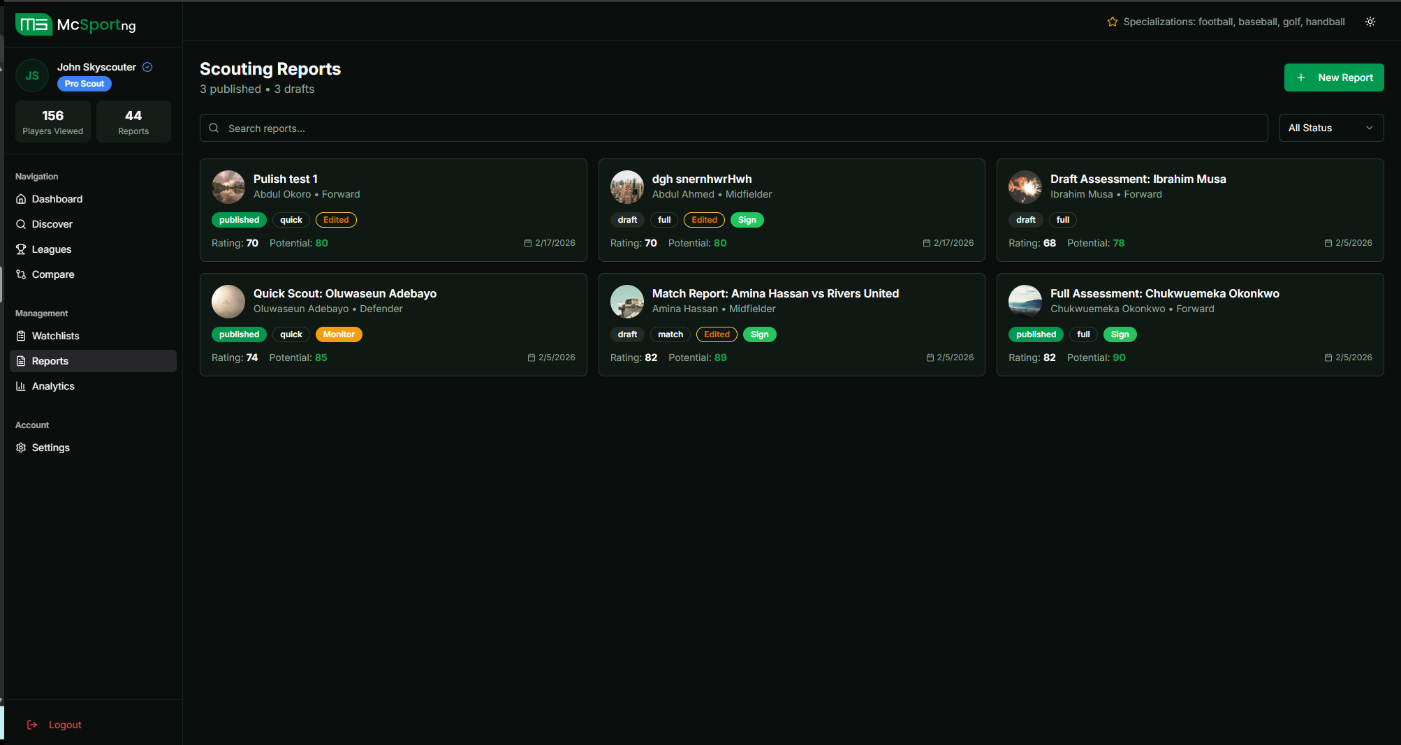Toggle the light/dark theme sun icon
This screenshot has height=745, width=1401.
pyautogui.click(x=1370, y=22)
